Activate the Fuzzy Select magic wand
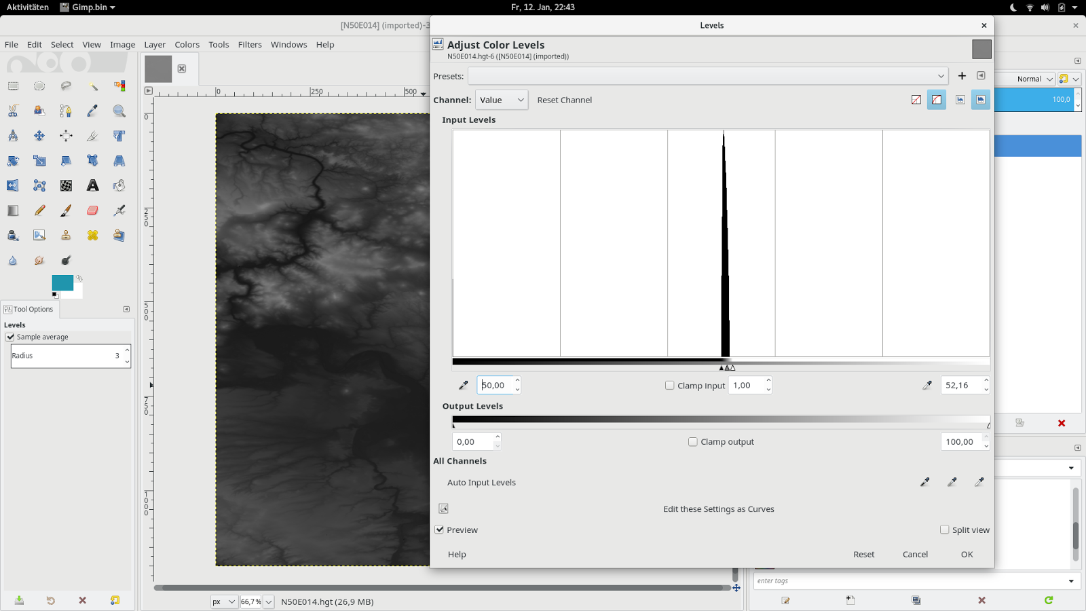The image size is (1086, 611). tap(93, 86)
